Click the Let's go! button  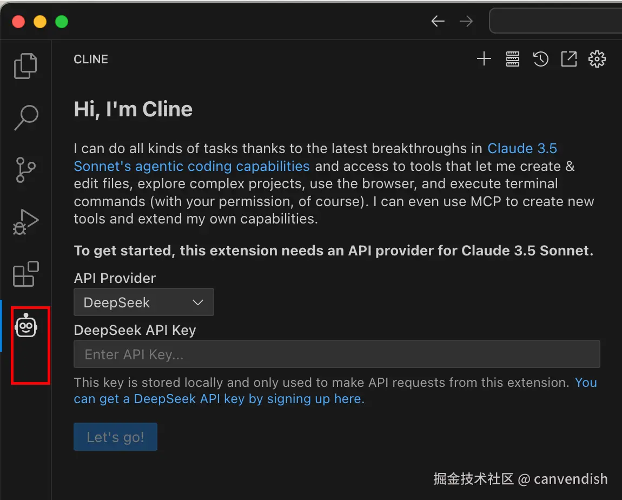point(115,437)
